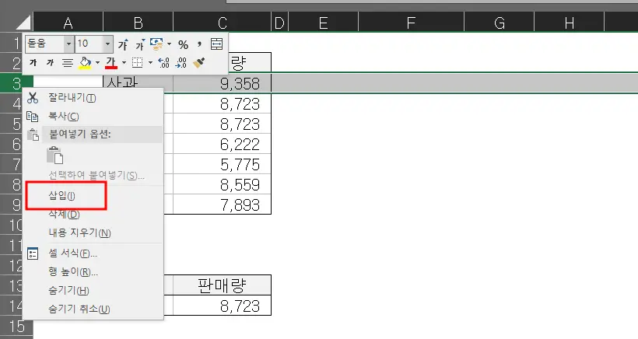
Task: Click the select-all corner triangle
Action: [23, 23]
